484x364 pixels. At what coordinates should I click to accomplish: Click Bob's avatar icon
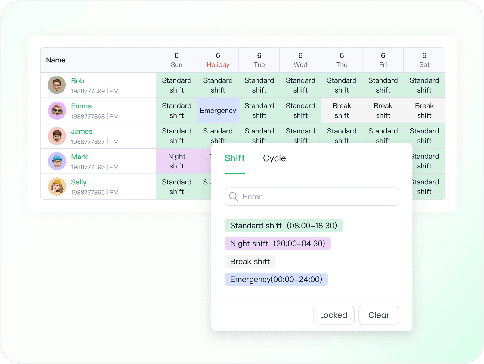coord(57,85)
